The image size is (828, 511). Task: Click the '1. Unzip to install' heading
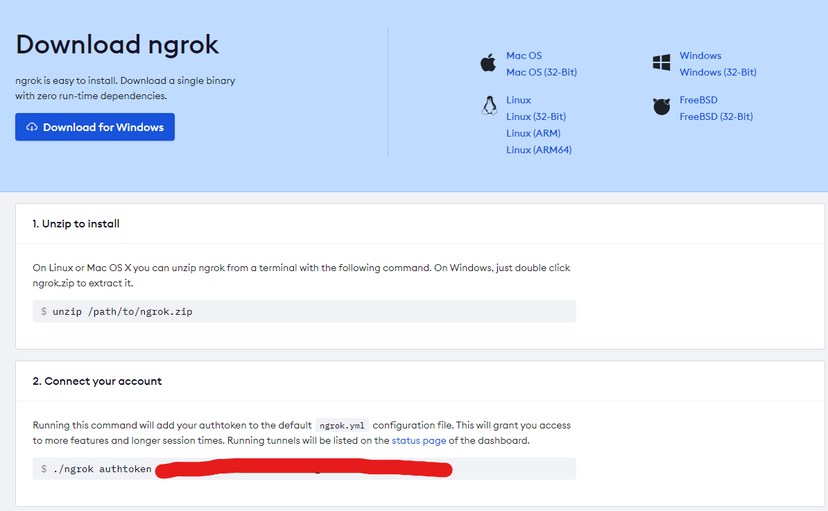coord(76,224)
